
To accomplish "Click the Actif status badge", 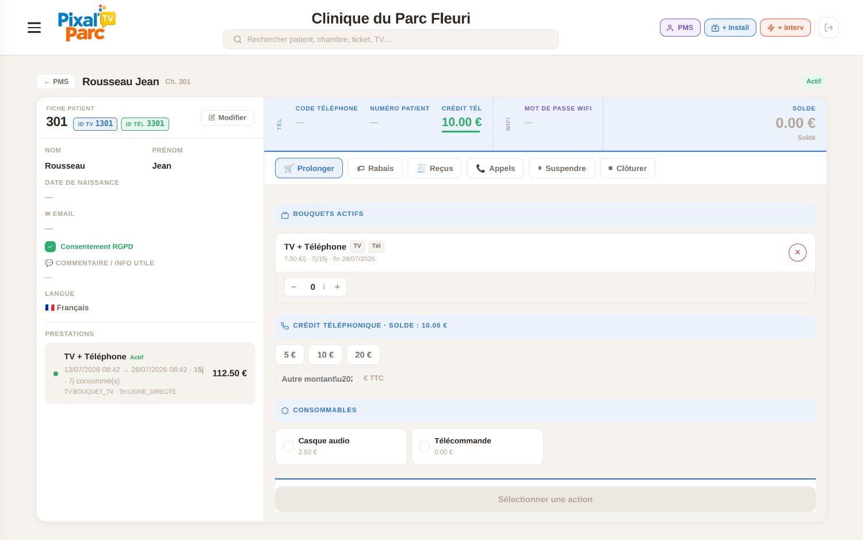I will click(814, 81).
